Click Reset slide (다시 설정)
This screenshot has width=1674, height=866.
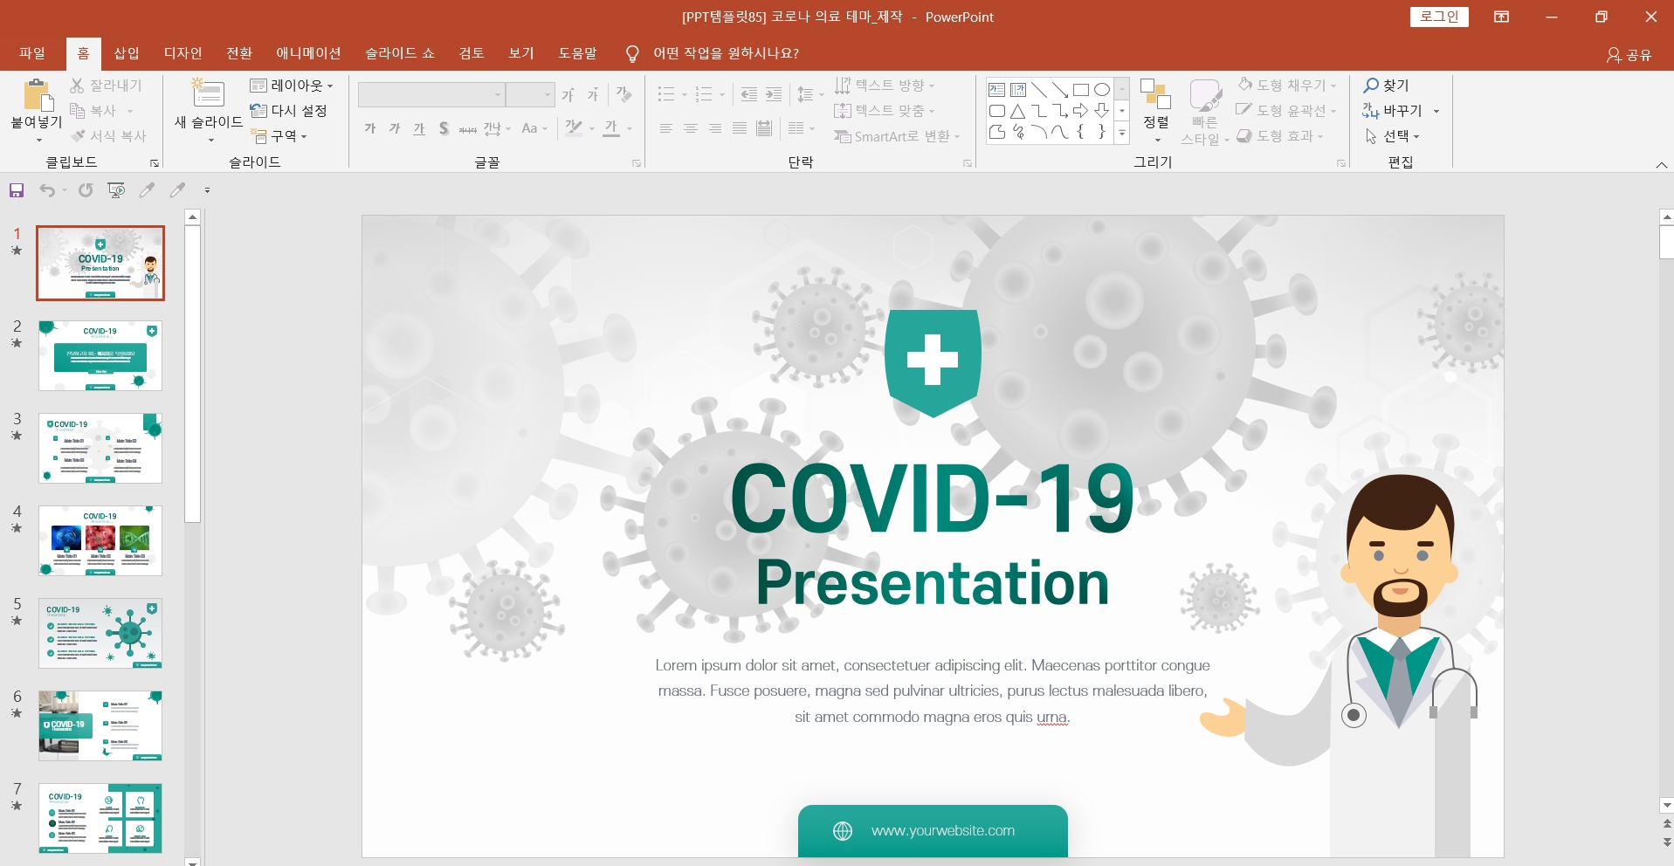coord(289,110)
